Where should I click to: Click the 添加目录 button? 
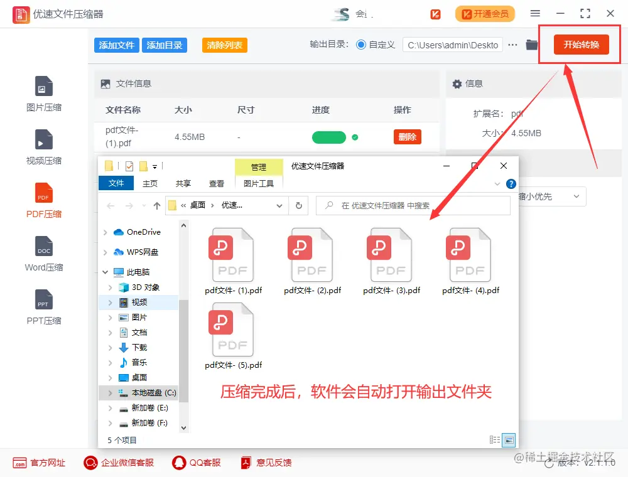tap(164, 45)
